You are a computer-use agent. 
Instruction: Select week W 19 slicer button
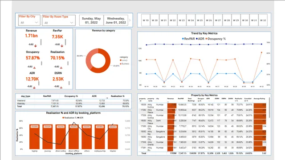(146, 20)
